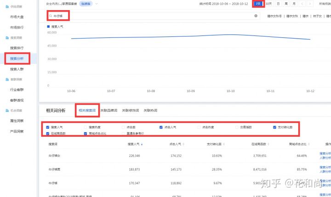Screen dimensions: 331x197
Task: Click the 客群洞察 section folder icon
Action: (6, 80)
